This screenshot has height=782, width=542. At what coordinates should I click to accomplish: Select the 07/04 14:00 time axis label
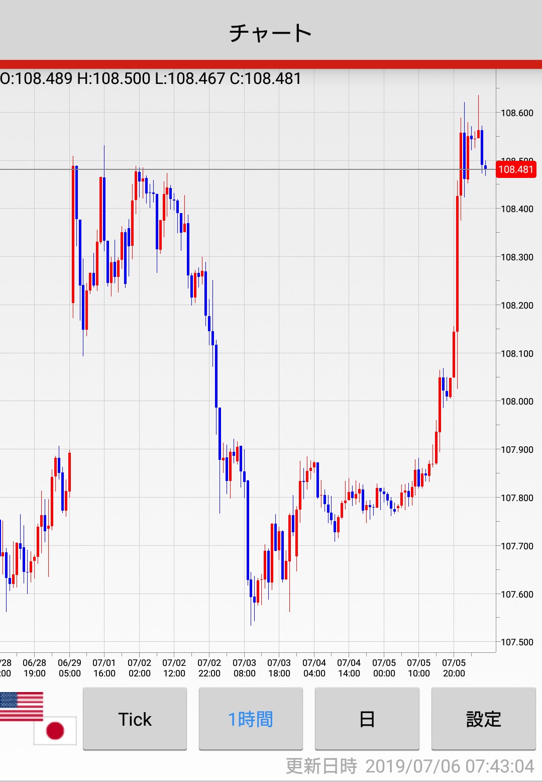(349, 668)
